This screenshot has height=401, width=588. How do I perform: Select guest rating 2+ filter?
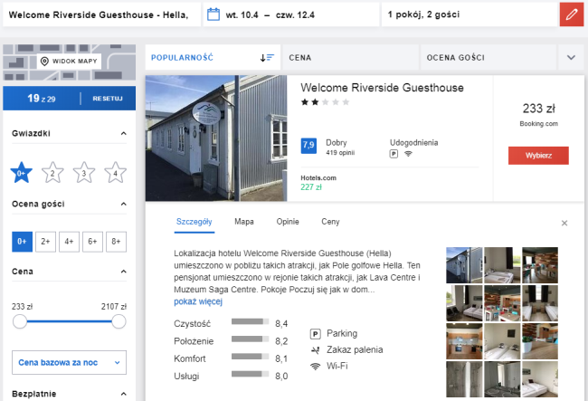click(46, 242)
